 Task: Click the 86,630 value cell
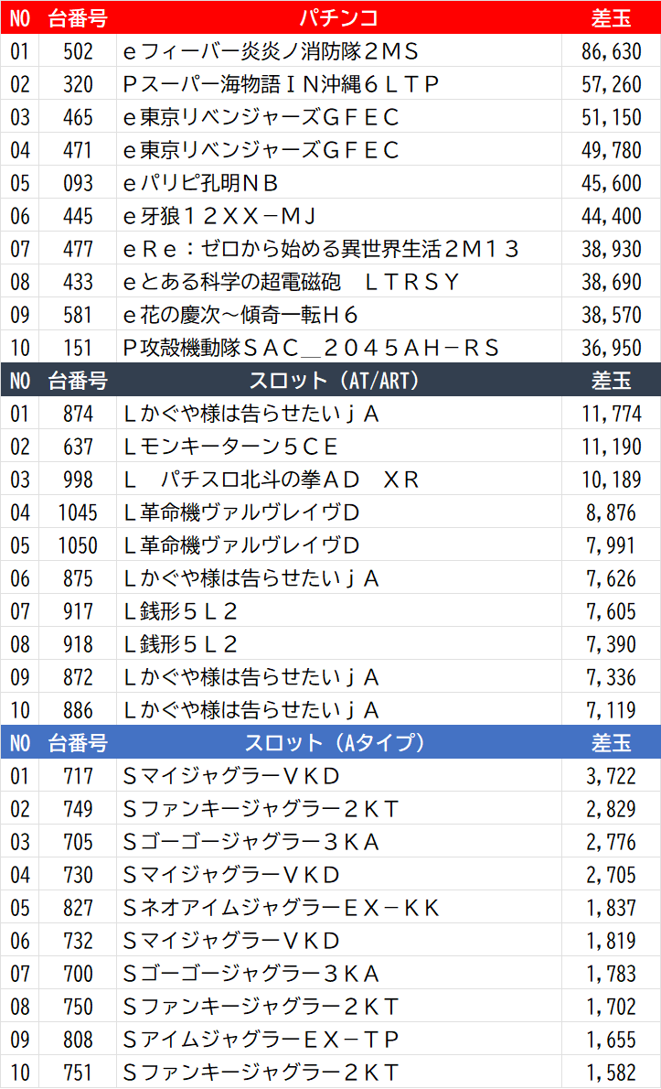click(611, 51)
